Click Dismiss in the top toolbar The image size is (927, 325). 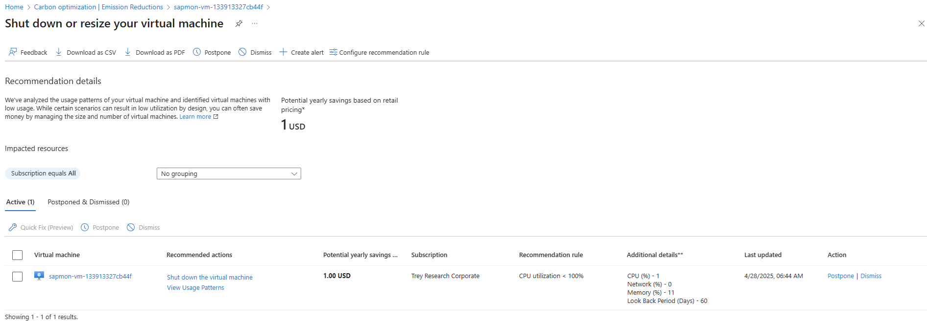(x=255, y=52)
